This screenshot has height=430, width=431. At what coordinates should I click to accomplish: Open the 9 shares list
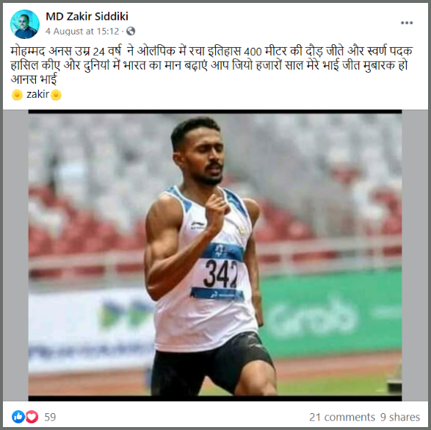[x=400, y=417]
